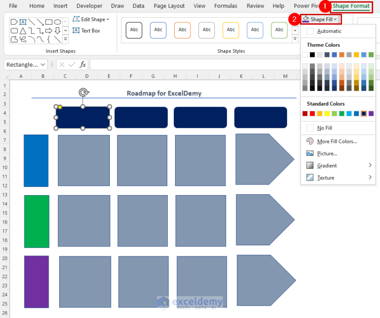380x318 pixels.
Task: Move Shape Styles gallery down one row
Action: click(295, 31)
